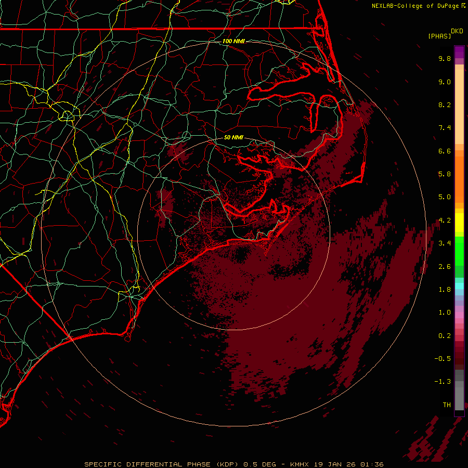Click the TH threshold label on the legend
The image size is (468, 468).
coord(447,405)
